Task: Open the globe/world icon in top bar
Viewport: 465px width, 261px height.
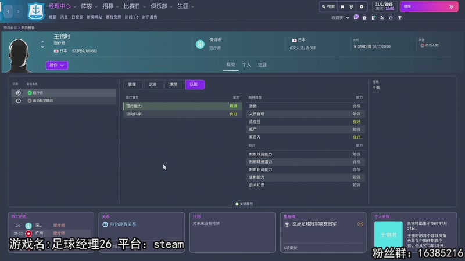Action: (351, 6)
